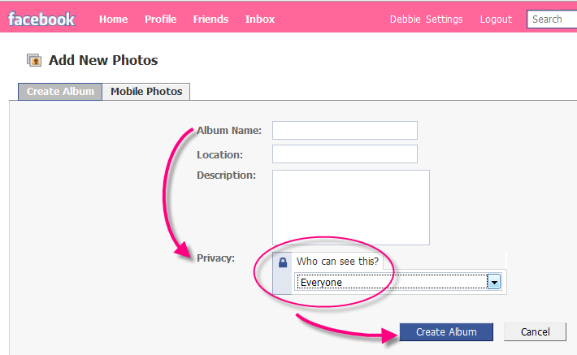Click the Location text field
The width and height of the screenshot is (577, 355).
pos(345,154)
